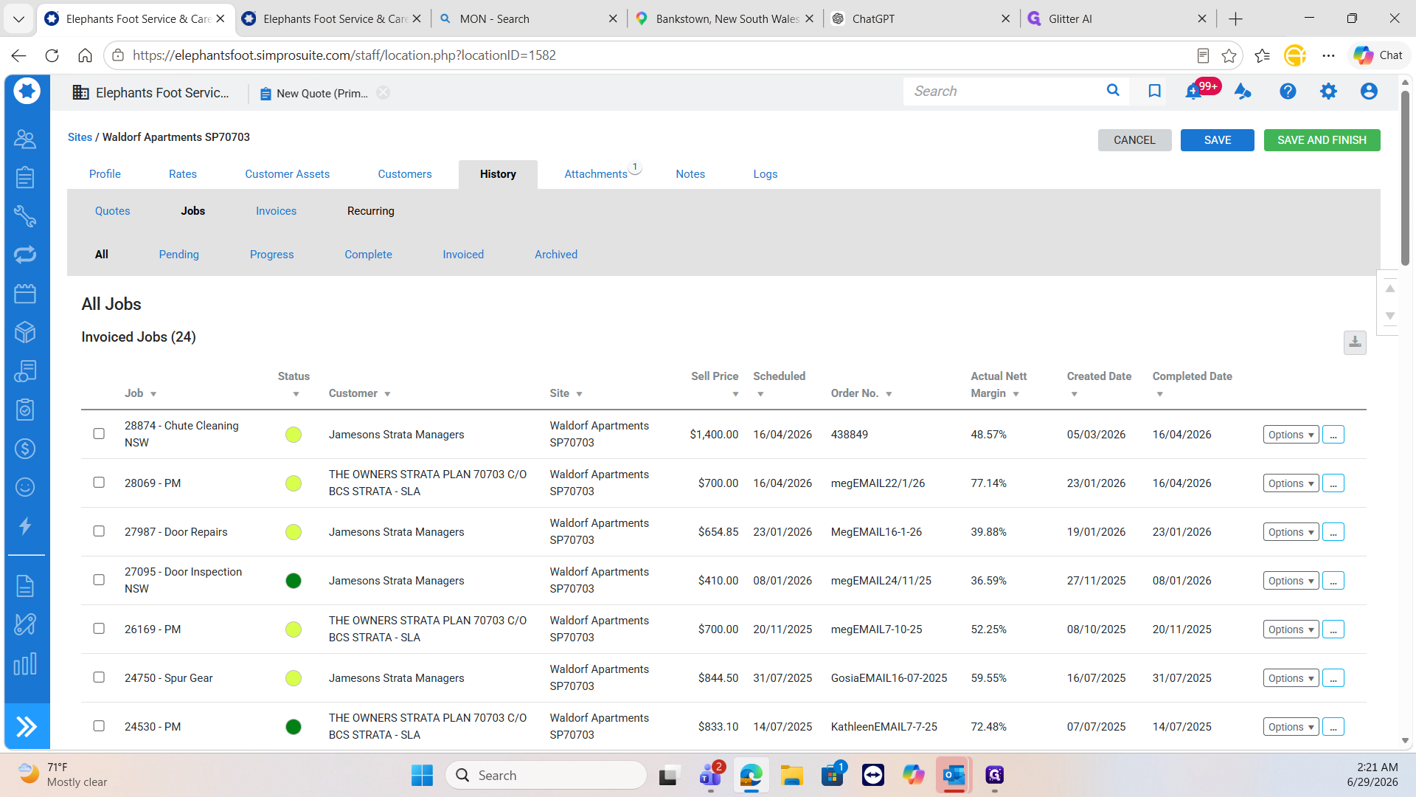Screen dimensions: 1416x797
Task: Open the smiley face icon in the sidebar
Action: coord(25,487)
